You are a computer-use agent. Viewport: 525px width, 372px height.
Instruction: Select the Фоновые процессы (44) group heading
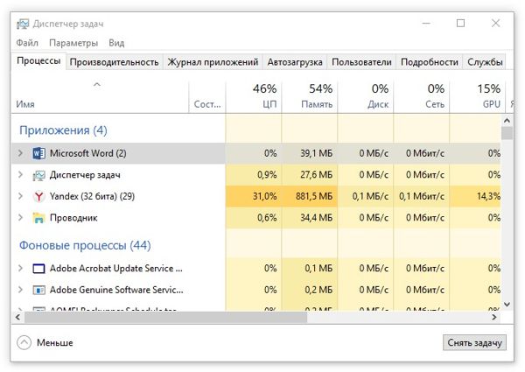pos(85,245)
